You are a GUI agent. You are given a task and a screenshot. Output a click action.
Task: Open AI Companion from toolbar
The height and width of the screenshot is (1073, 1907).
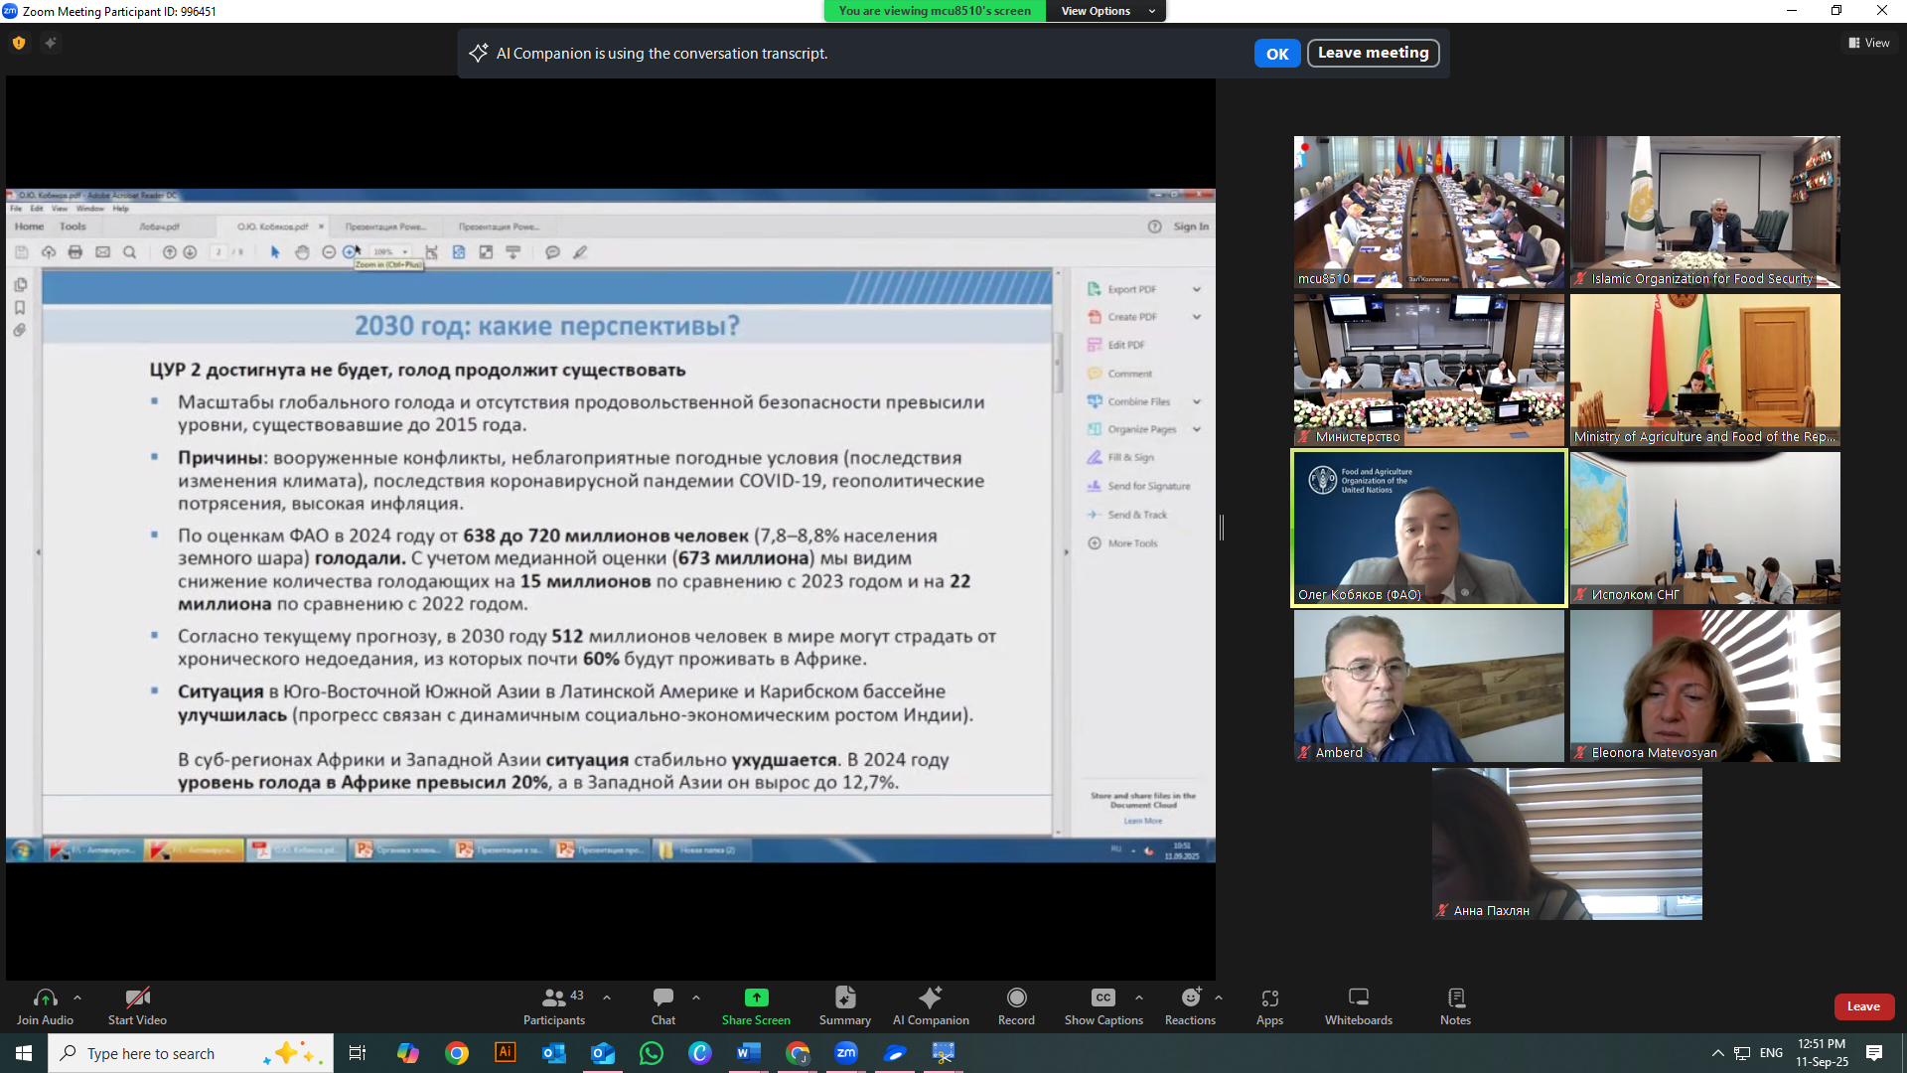pos(930,998)
